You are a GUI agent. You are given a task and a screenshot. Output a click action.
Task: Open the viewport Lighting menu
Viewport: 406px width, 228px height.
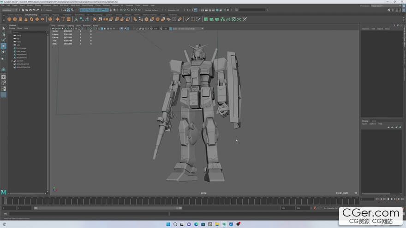point(70,26)
